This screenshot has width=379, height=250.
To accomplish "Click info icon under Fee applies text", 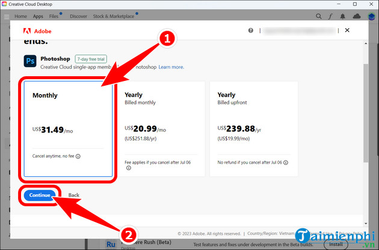I will click(129, 168).
